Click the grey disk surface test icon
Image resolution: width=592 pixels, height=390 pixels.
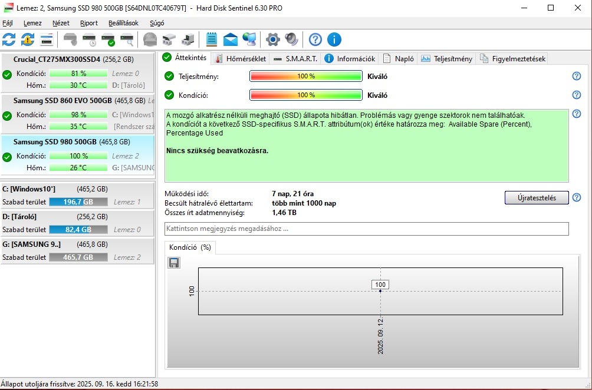point(150,39)
